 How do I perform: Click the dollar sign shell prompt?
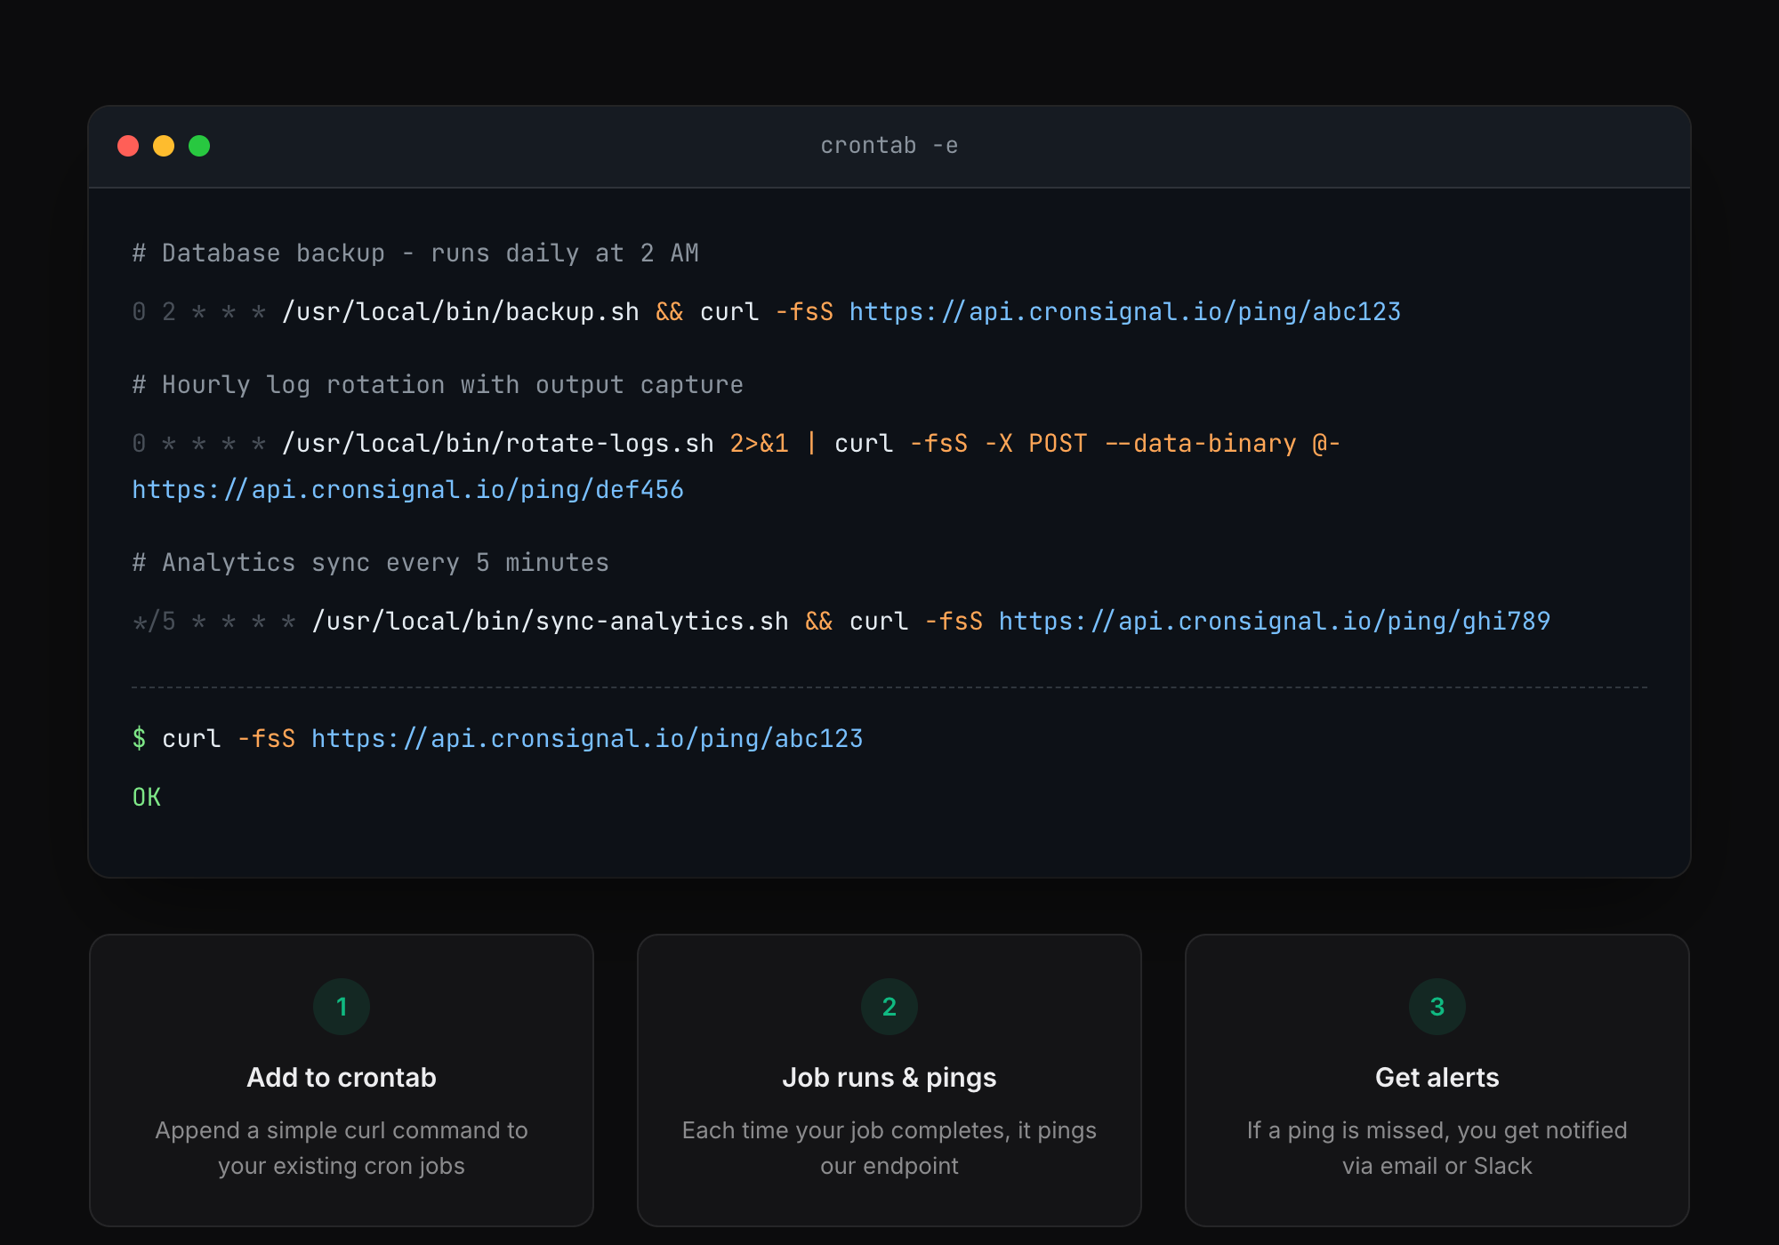coord(140,737)
